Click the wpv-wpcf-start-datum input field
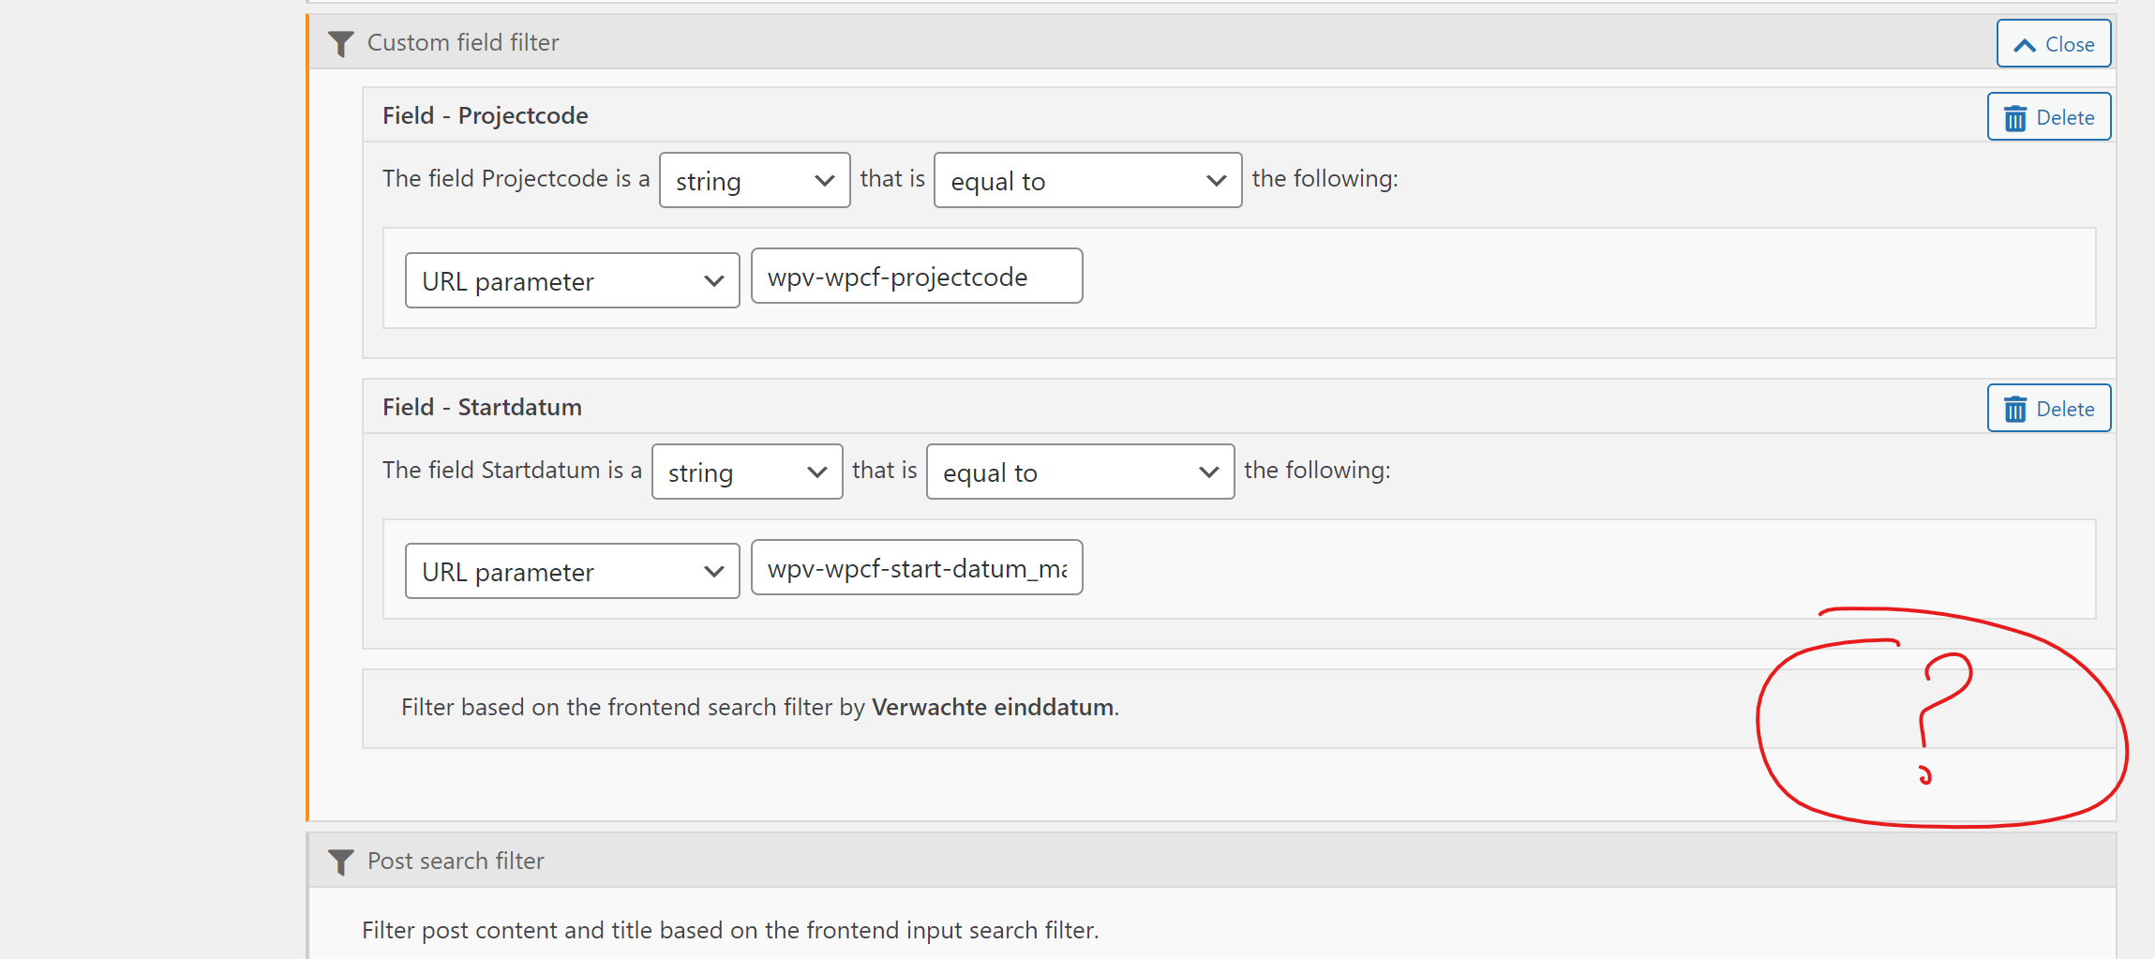Viewport: 2155px width, 959px height. tap(917, 568)
